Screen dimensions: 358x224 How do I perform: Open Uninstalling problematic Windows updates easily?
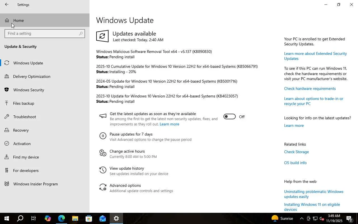(314, 194)
